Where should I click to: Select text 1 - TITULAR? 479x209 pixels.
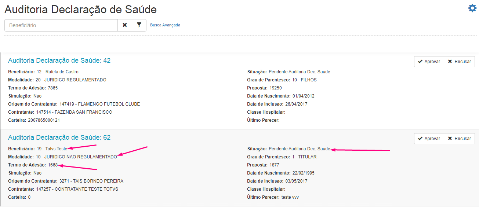click(304, 157)
